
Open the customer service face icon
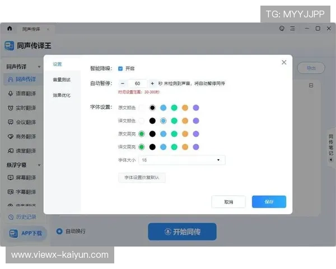click(x=282, y=29)
